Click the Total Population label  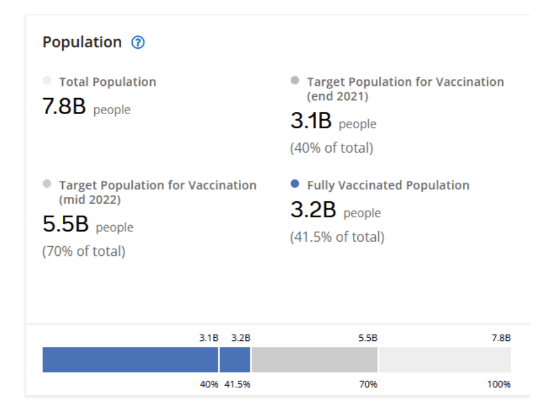pos(108,82)
